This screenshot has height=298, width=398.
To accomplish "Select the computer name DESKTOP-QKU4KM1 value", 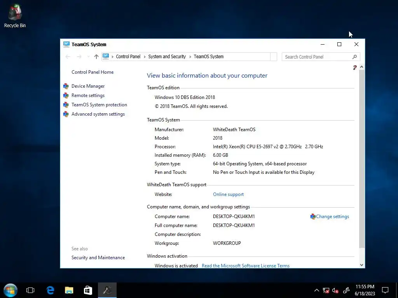I will [x=234, y=217].
